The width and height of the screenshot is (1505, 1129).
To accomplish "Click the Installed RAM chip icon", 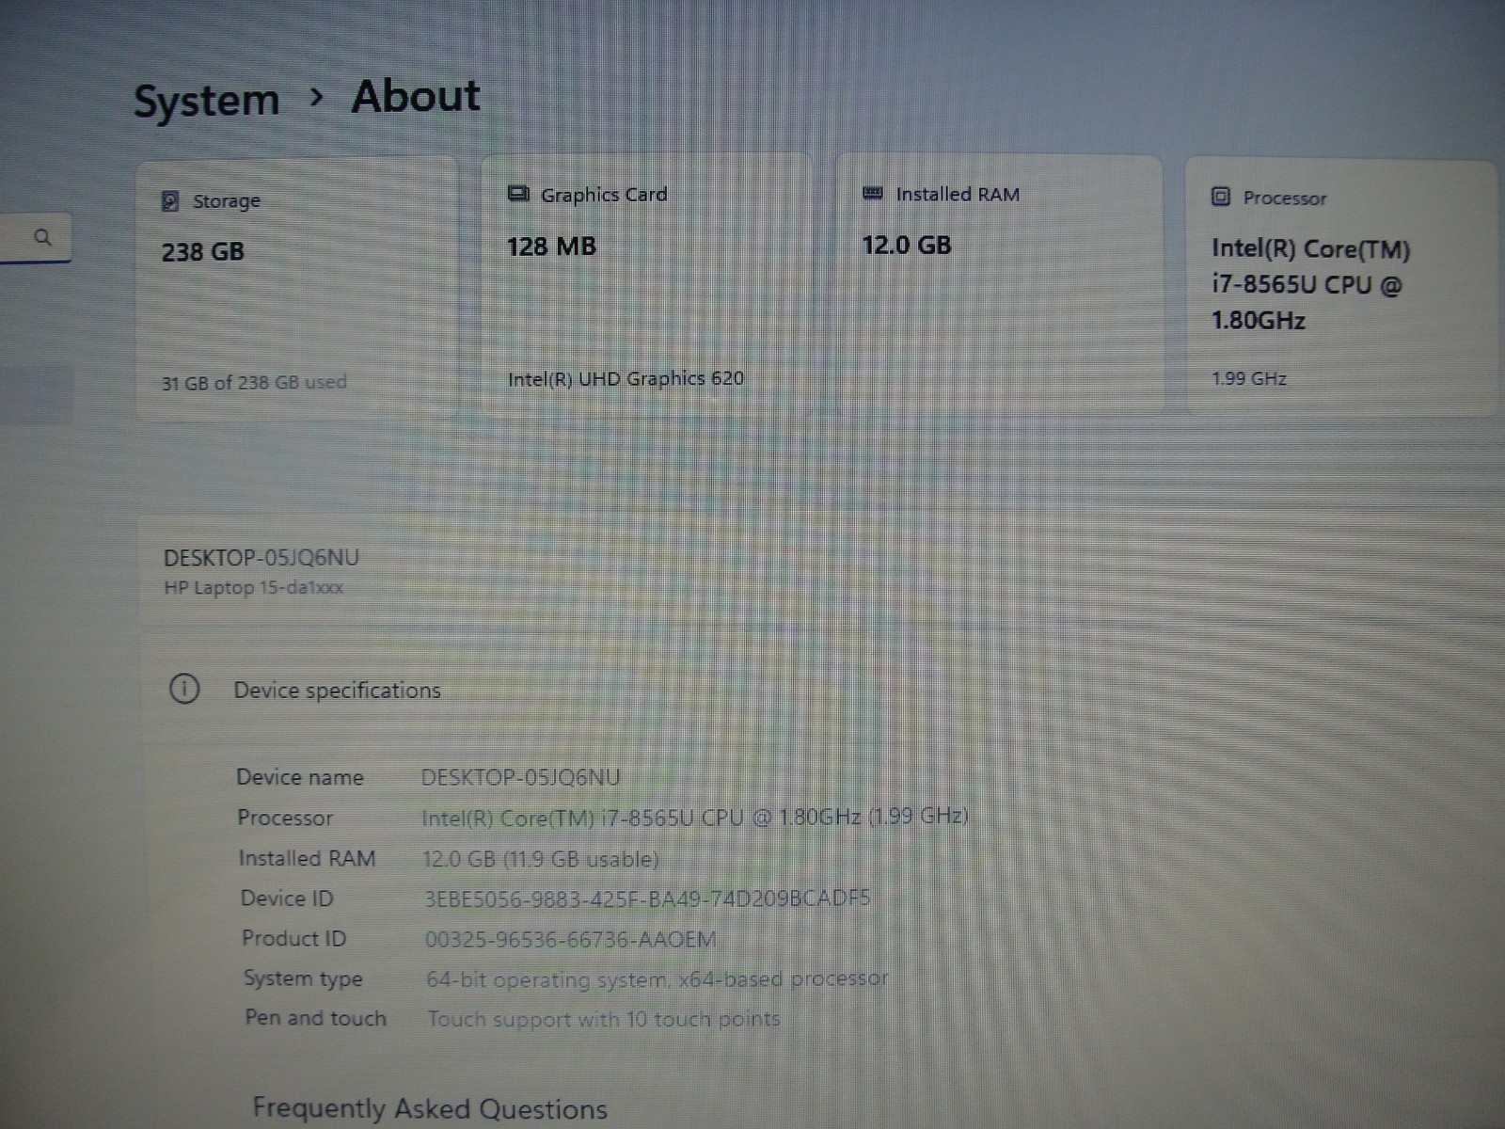I will coord(873,193).
